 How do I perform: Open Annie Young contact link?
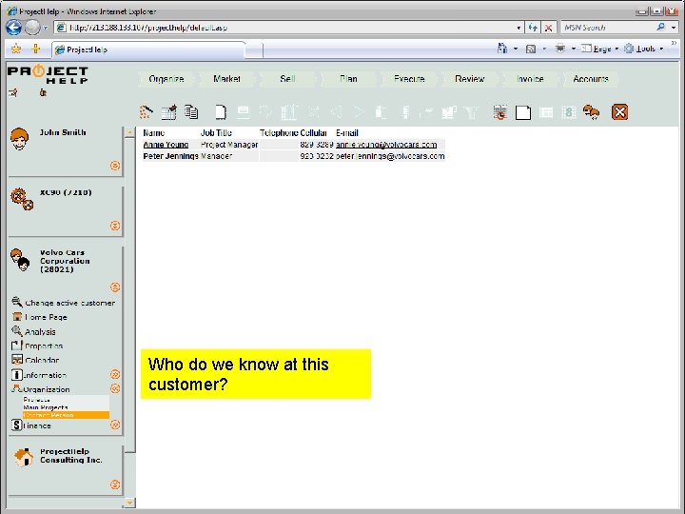pos(166,145)
